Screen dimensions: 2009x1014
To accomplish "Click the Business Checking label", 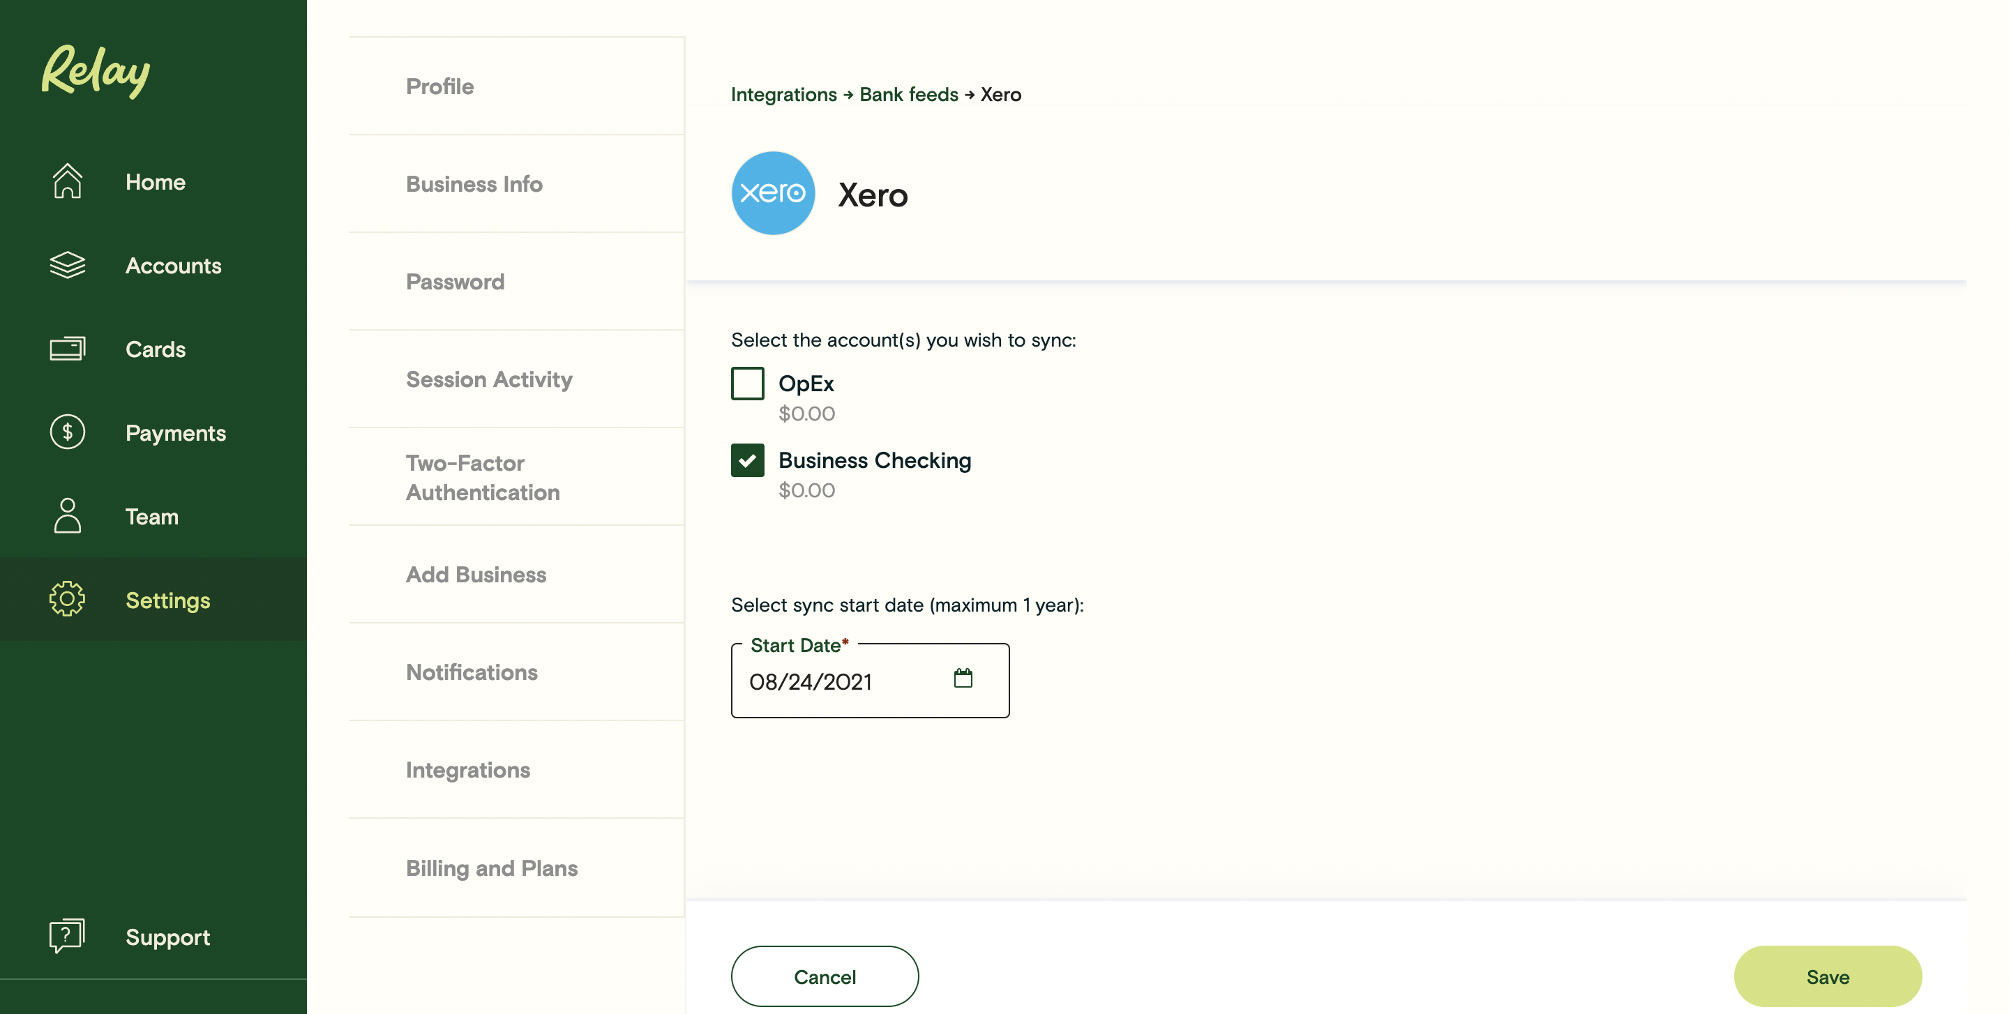I will pos(874,460).
